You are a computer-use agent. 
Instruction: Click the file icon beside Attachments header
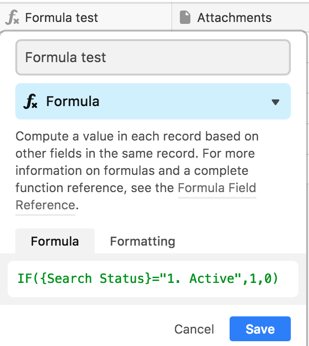[185, 17]
